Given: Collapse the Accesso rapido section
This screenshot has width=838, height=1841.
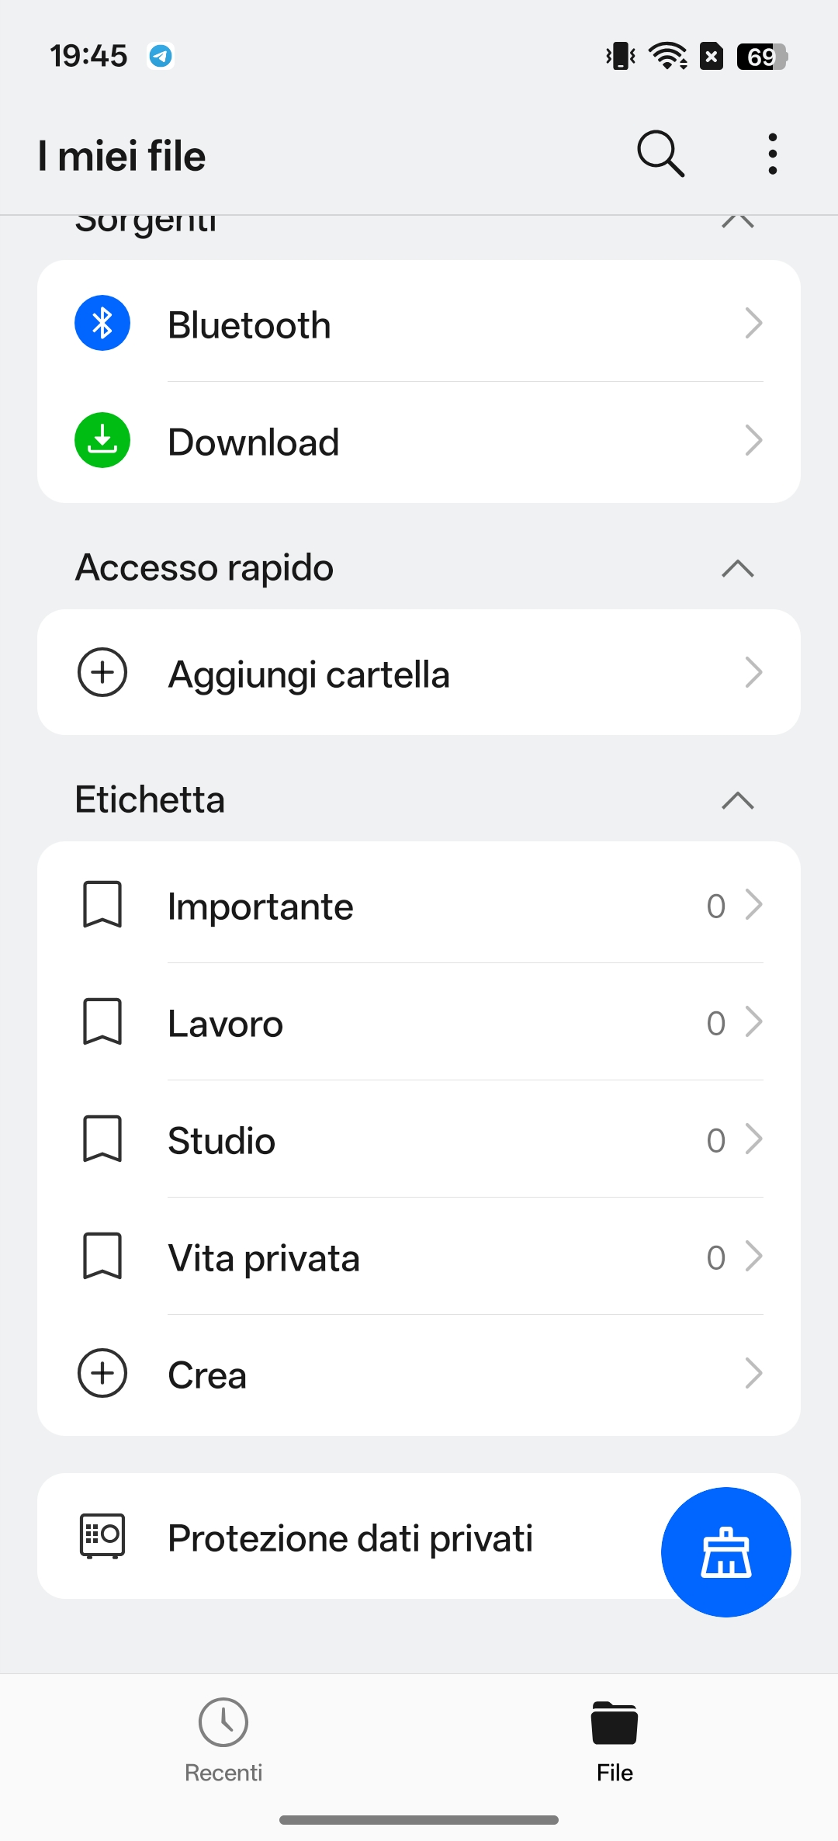Looking at the screenshot, I should [737, 569].
